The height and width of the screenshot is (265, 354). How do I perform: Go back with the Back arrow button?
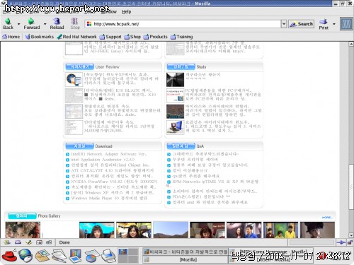click(x=8, y=23)
